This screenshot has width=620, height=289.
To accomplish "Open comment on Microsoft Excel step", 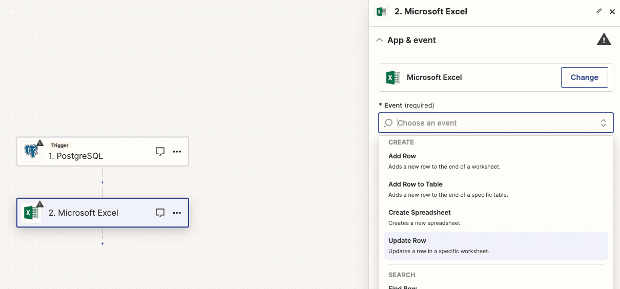I will (x=160, y=213).
